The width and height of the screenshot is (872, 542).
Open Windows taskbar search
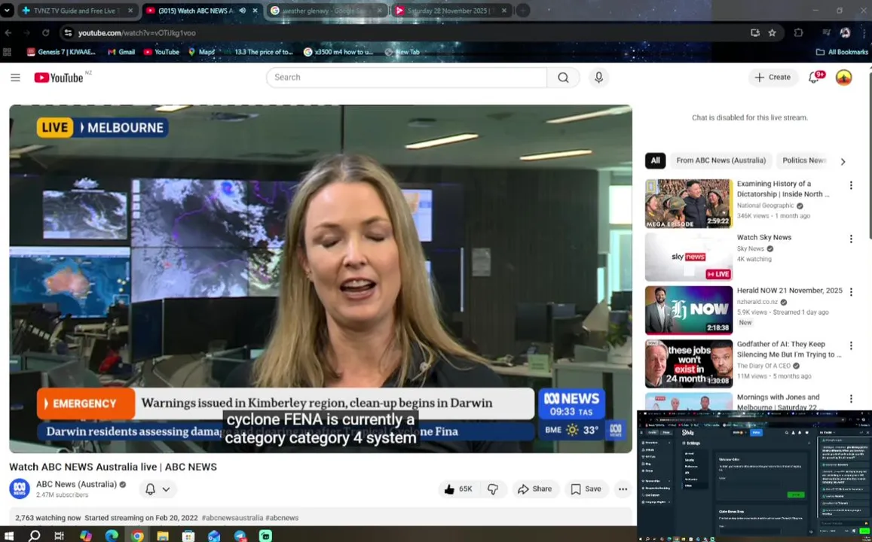[35, 535]
